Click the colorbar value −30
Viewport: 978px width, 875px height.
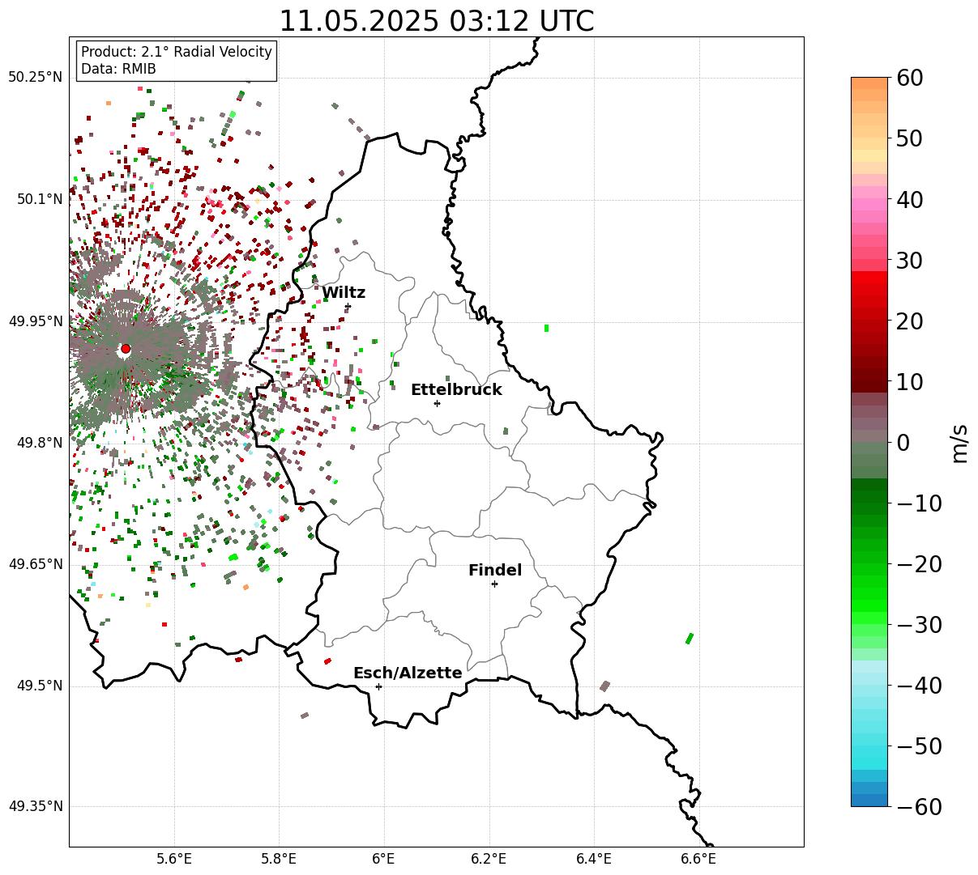coord(920,625)
